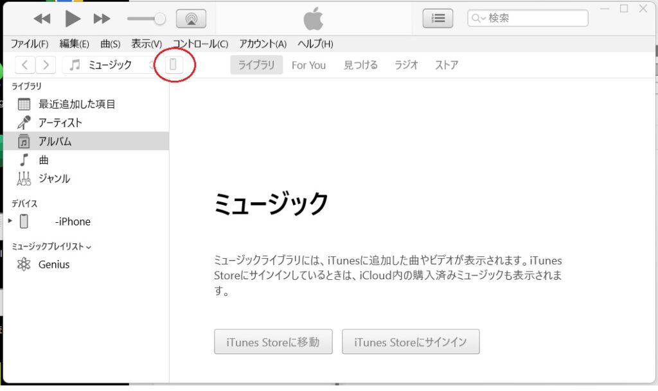Screen dimensions: 658x391
Task: Click the iTunes Storeにサインイン button
Action: (x=411, y=342)
